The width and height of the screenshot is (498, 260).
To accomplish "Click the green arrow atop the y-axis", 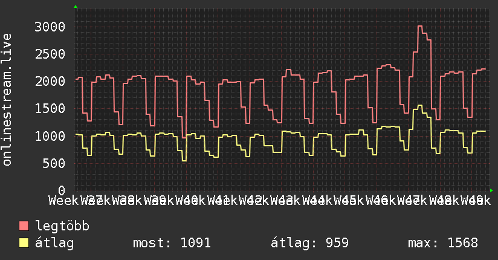I will coord(76,7).
